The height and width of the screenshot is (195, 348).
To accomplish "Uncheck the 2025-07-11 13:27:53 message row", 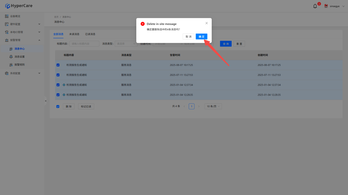I will pyautogui.click(x=58, y=75).
